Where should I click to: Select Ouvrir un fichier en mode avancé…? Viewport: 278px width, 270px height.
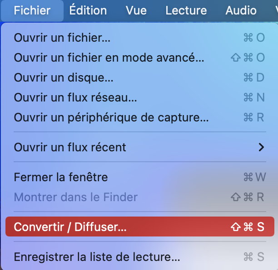(109, 58)
